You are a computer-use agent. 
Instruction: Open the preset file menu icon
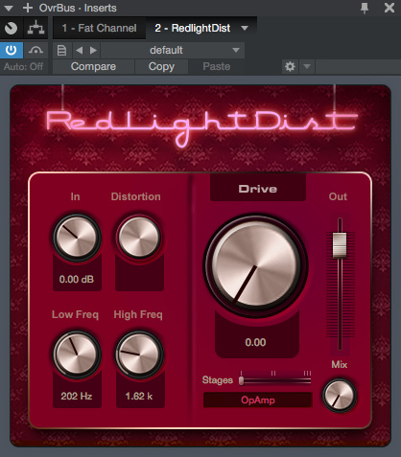pyautogui.click(x=61, y=51)
